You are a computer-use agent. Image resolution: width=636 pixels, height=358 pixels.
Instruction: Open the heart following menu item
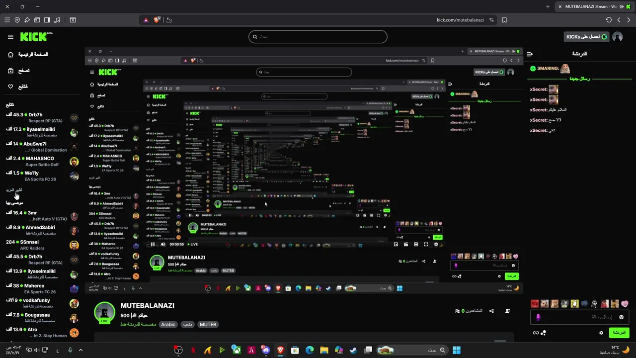[x=17, y=87]
